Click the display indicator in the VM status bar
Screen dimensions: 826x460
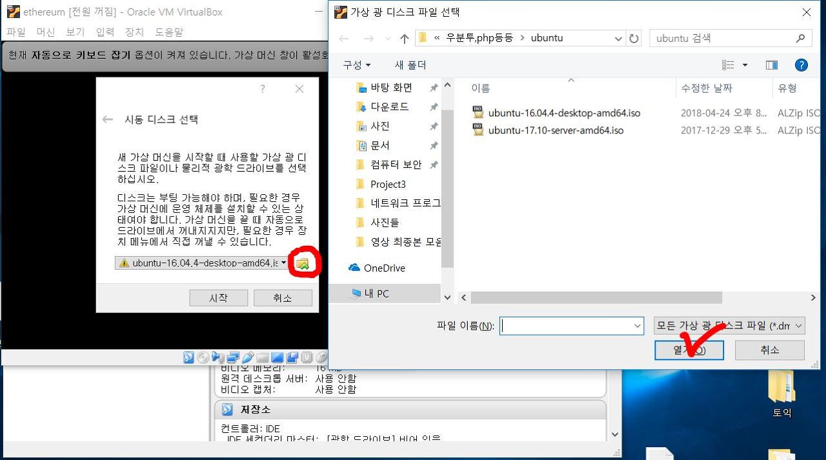277,357
